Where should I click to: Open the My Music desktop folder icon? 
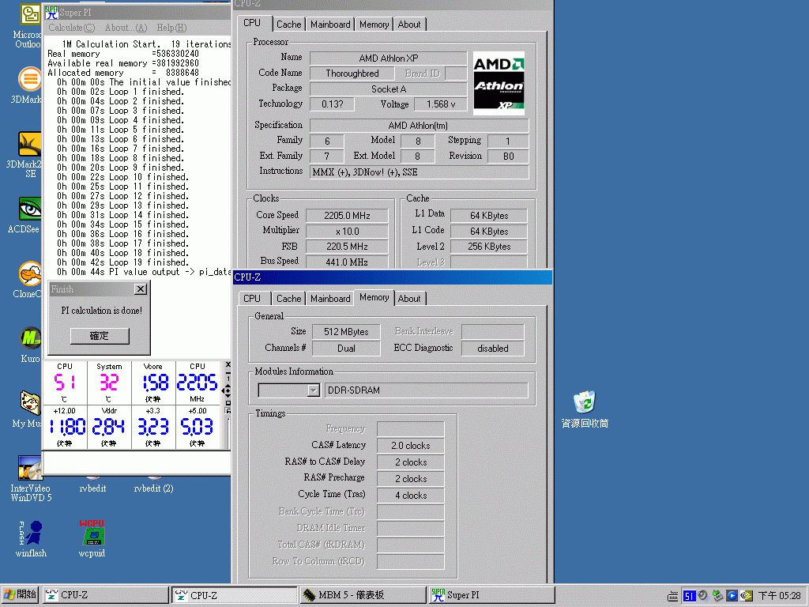(30, 403)
